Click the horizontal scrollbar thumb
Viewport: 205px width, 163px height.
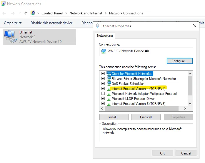(x=141, y=108)
